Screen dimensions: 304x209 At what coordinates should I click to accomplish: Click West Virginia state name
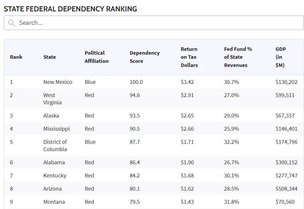[x=52, y=99]
